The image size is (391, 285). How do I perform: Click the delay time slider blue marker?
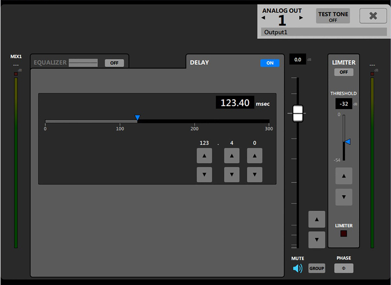pos(137,117)
